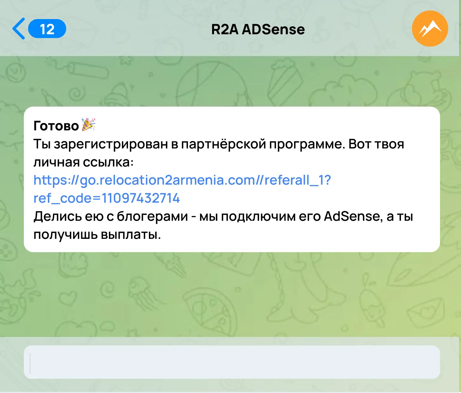Open the orange mountain profile avatar
Screen dimensions: 461x393
tap(430, 29)
